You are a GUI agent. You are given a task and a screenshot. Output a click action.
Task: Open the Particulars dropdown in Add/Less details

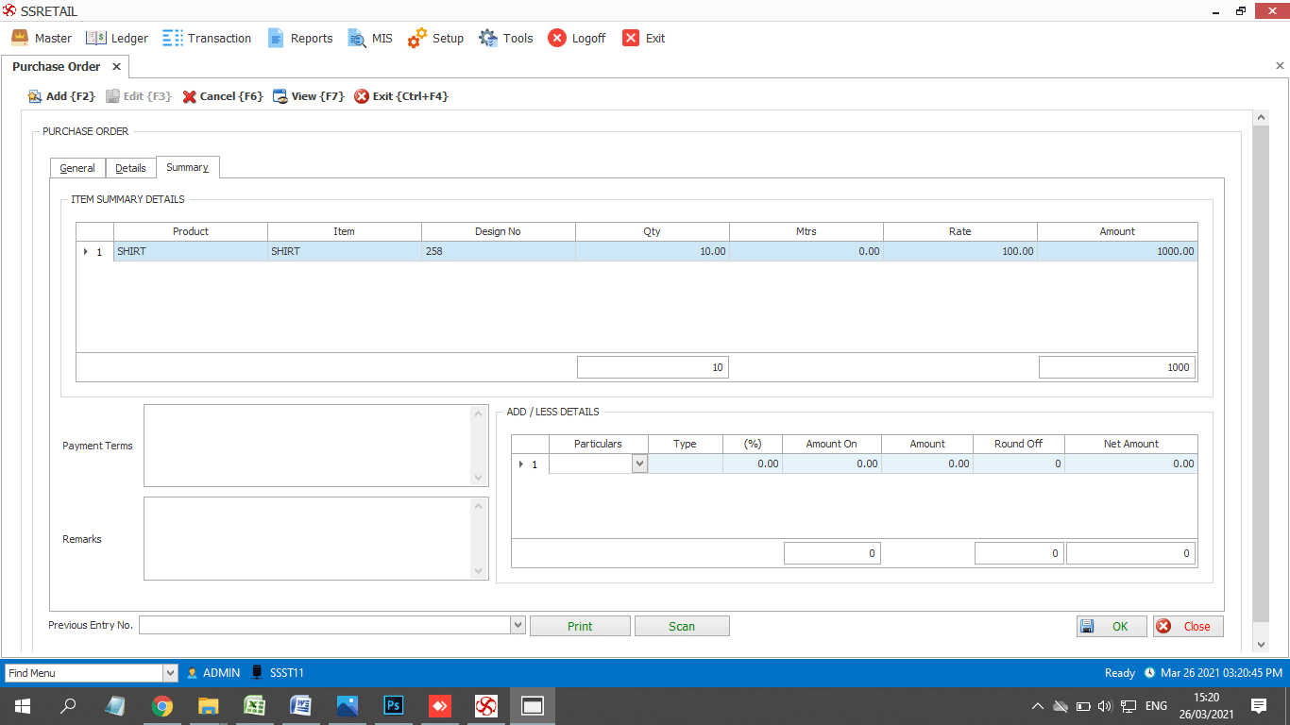point(641,464)
